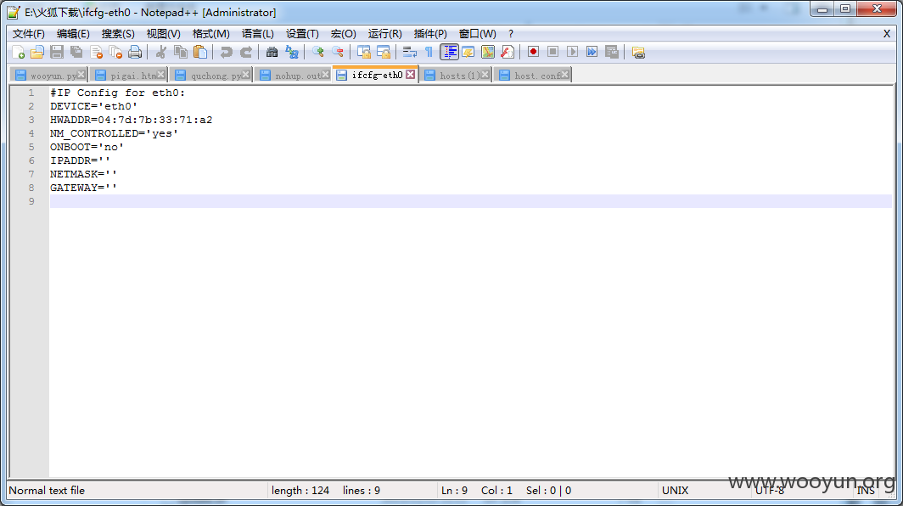903x506 pixels.
Task: Open the 窗口(W) menu
Action: pos(477,34)
